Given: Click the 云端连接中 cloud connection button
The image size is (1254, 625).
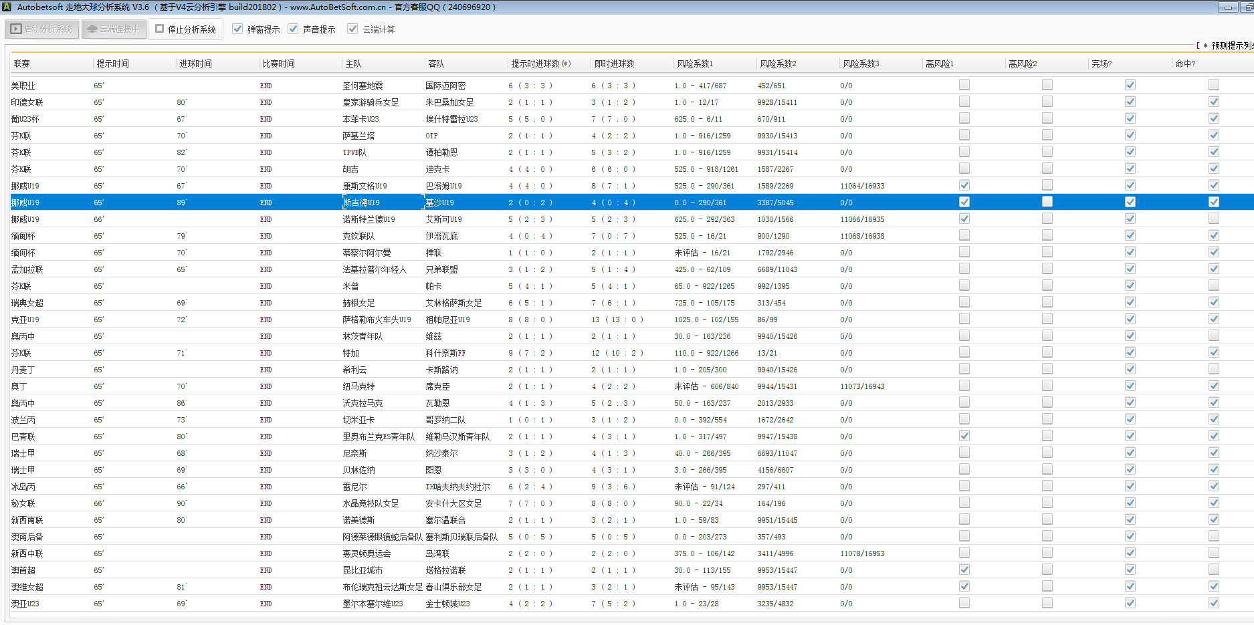Looking at the screenshot, I should click(x=114, y=29).
